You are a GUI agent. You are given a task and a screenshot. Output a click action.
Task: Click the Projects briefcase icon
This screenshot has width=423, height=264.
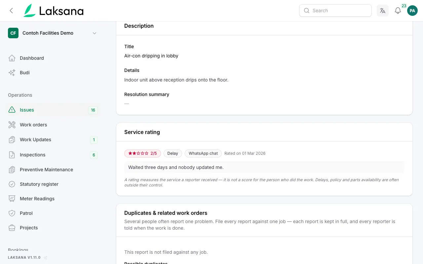(x=12, y=228)
